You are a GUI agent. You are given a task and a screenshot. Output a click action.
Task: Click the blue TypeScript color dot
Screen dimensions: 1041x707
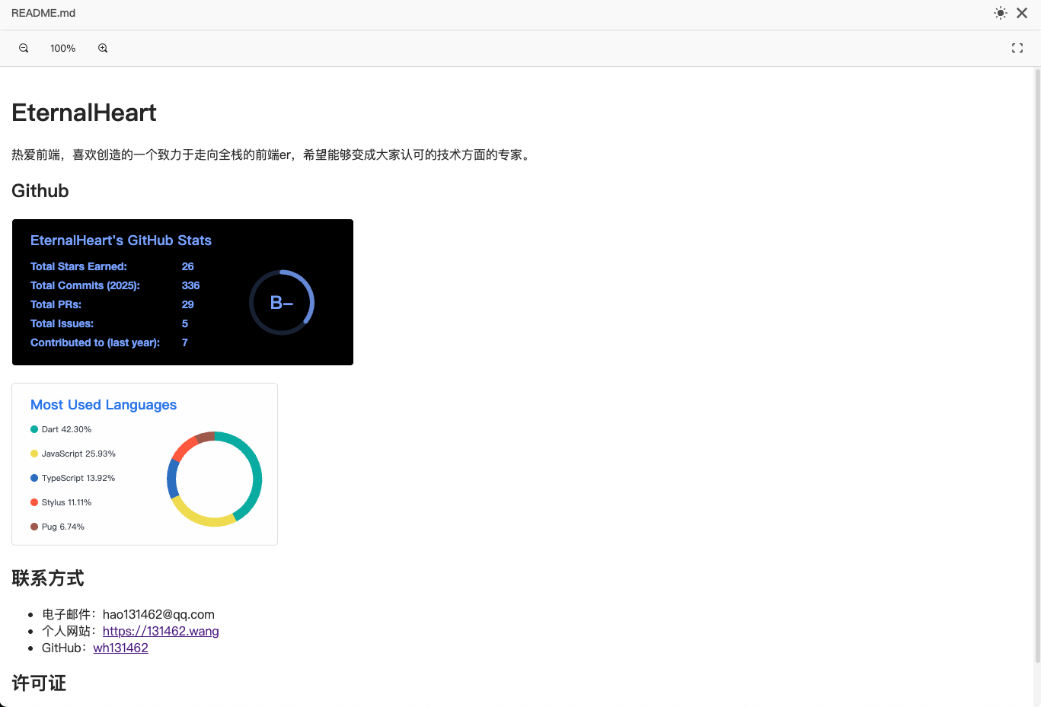(34, 478)
